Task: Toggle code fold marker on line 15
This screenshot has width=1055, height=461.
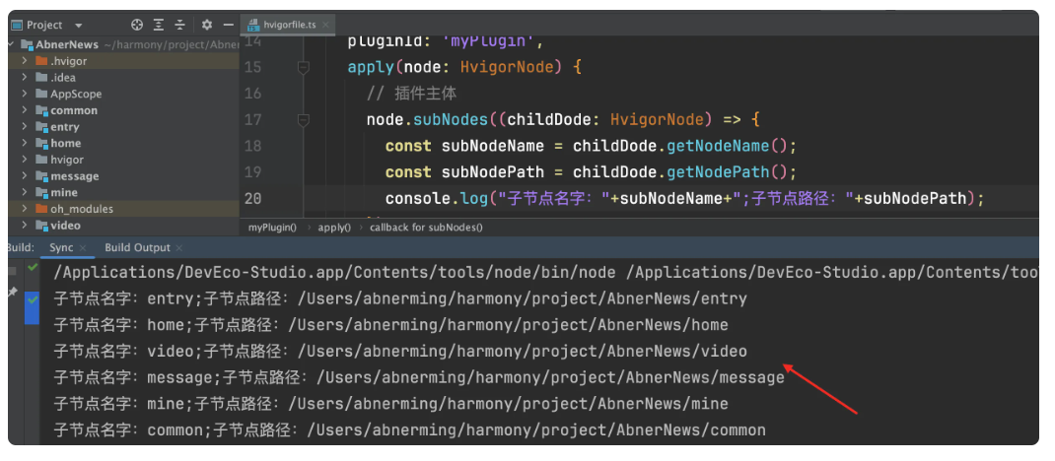Action: (303, 67)
